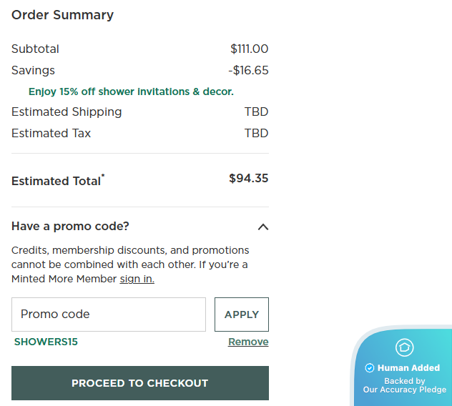Open the "Our Accuracy Pledge" badge text
This screenshot has width=452, height=406.
point(404,390)
